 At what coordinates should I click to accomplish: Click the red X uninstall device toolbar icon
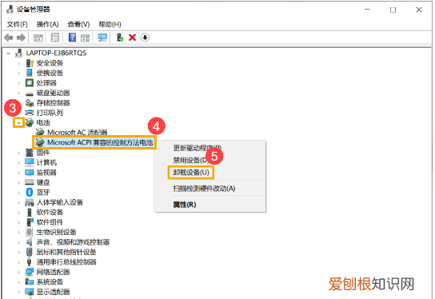click(x=132, y=38)
